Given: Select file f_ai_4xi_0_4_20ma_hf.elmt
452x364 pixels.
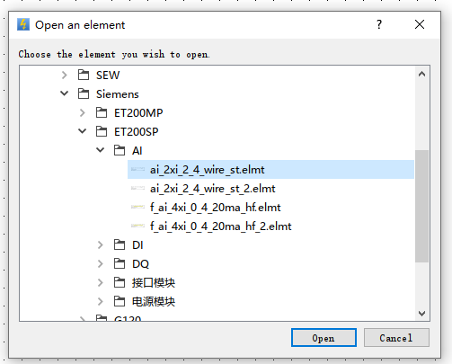Looking at the screenshot, I should (216, 208).
